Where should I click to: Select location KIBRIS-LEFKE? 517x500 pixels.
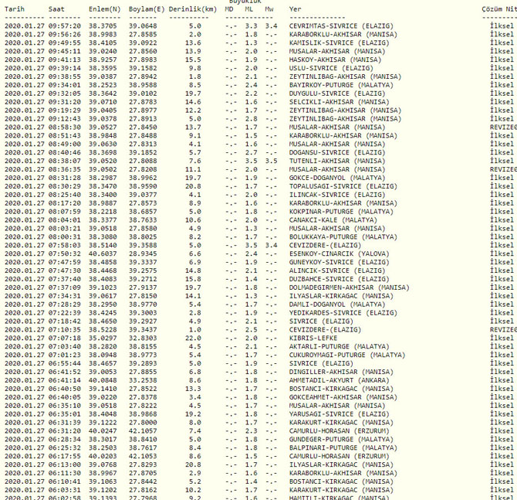click(x=313, y=338)
